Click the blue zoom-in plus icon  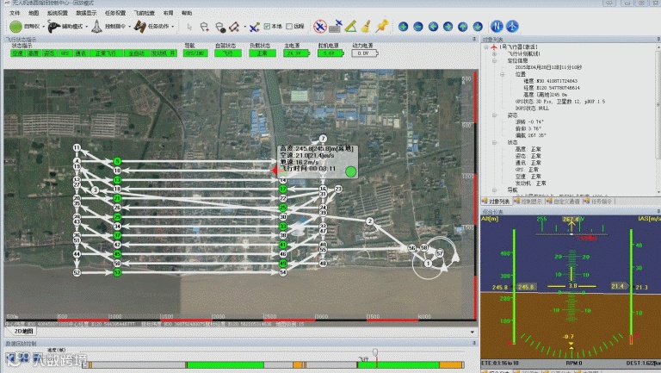point(403,27)
